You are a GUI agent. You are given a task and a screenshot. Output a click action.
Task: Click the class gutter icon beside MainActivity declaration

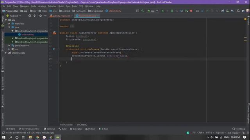[x=54, y=33]
